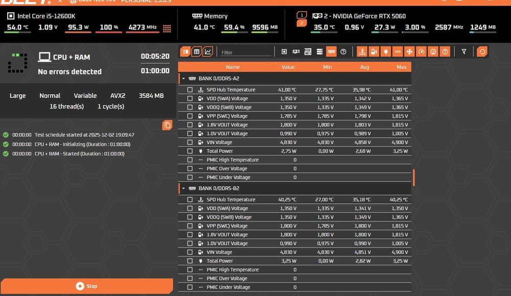Click the 1 cycle(s) setting

pyautogui.click(x=111, y=106)
